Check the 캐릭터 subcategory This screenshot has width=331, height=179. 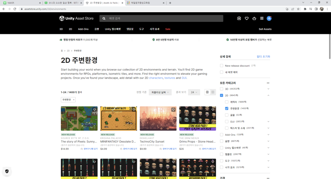[x=227, y=102]
